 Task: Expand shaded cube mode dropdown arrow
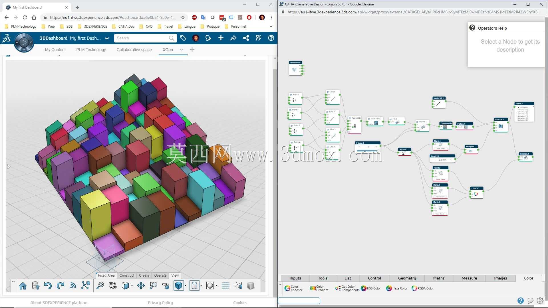[x=186, y=286]
